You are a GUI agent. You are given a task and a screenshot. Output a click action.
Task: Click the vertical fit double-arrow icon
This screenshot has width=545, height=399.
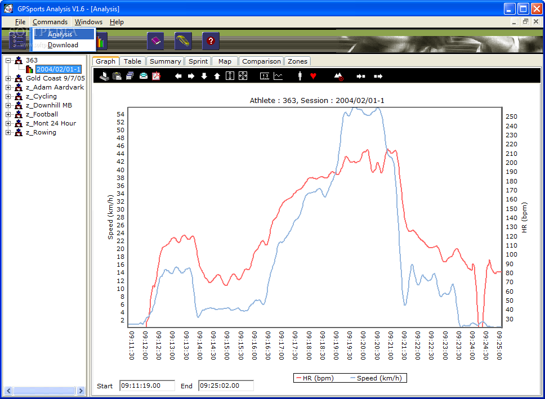click(230, 76)
